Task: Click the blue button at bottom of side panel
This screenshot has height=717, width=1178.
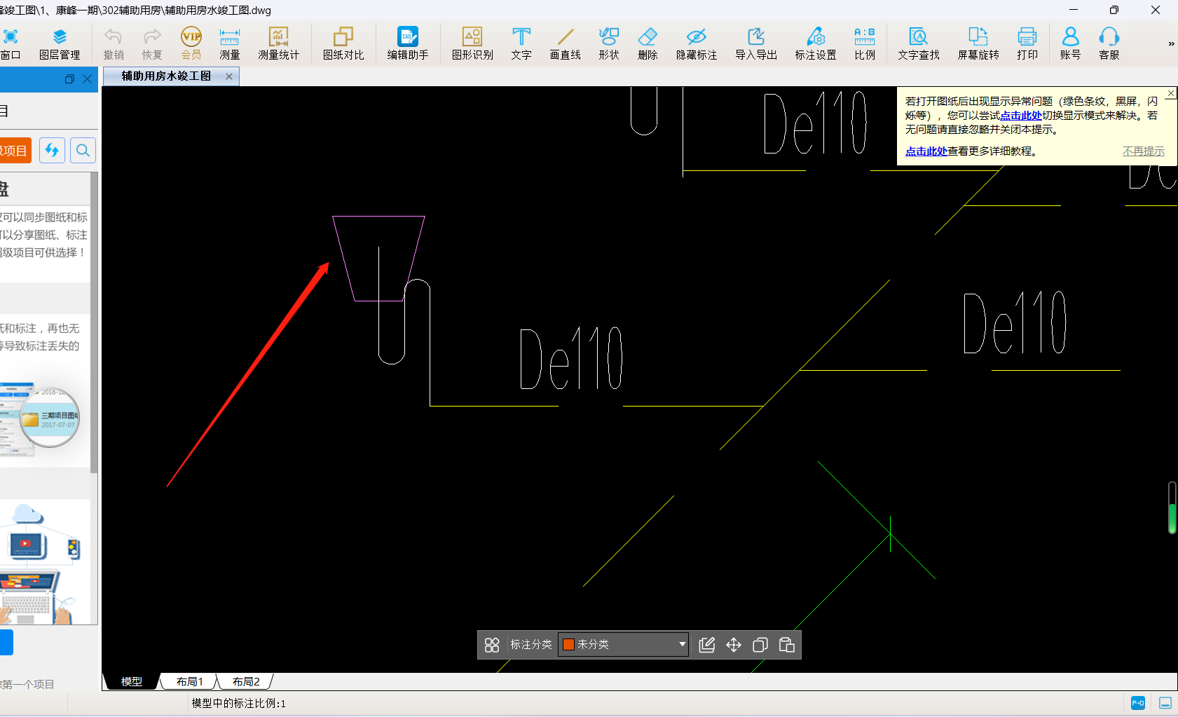Action: (6, 642)
